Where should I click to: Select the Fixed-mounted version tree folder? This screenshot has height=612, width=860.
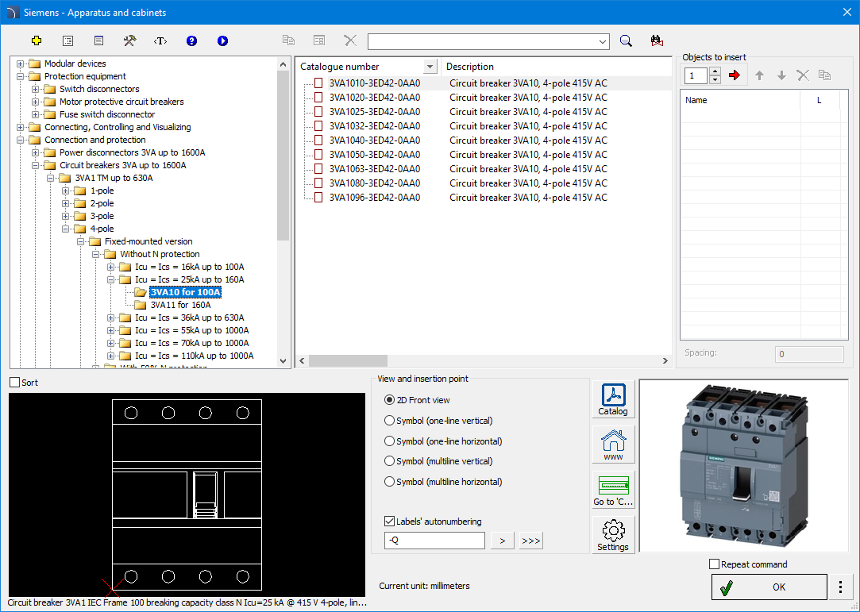coord(148,241)
